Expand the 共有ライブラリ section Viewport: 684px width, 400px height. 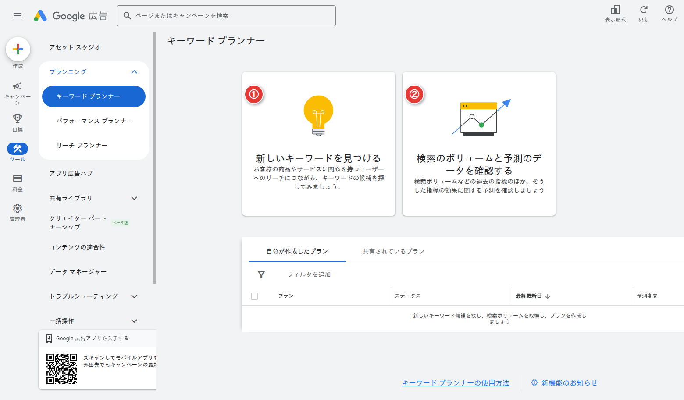pyautogui.click(x=134, y=198)
